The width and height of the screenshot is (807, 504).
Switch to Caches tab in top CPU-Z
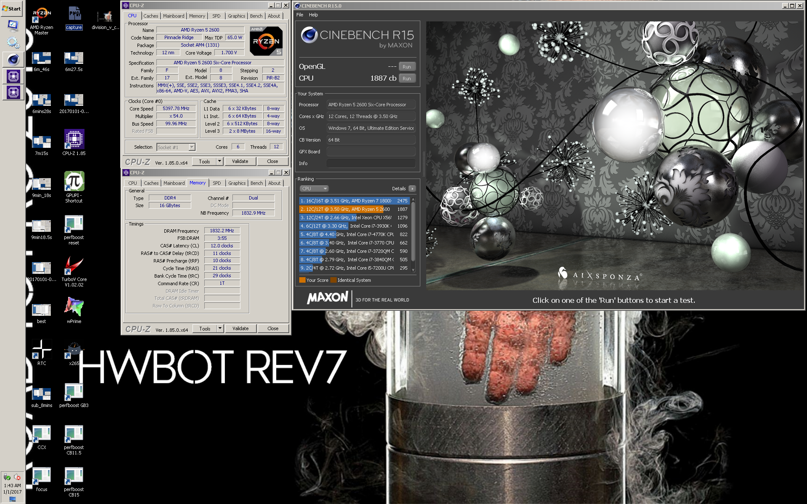(x=150, y=16)
